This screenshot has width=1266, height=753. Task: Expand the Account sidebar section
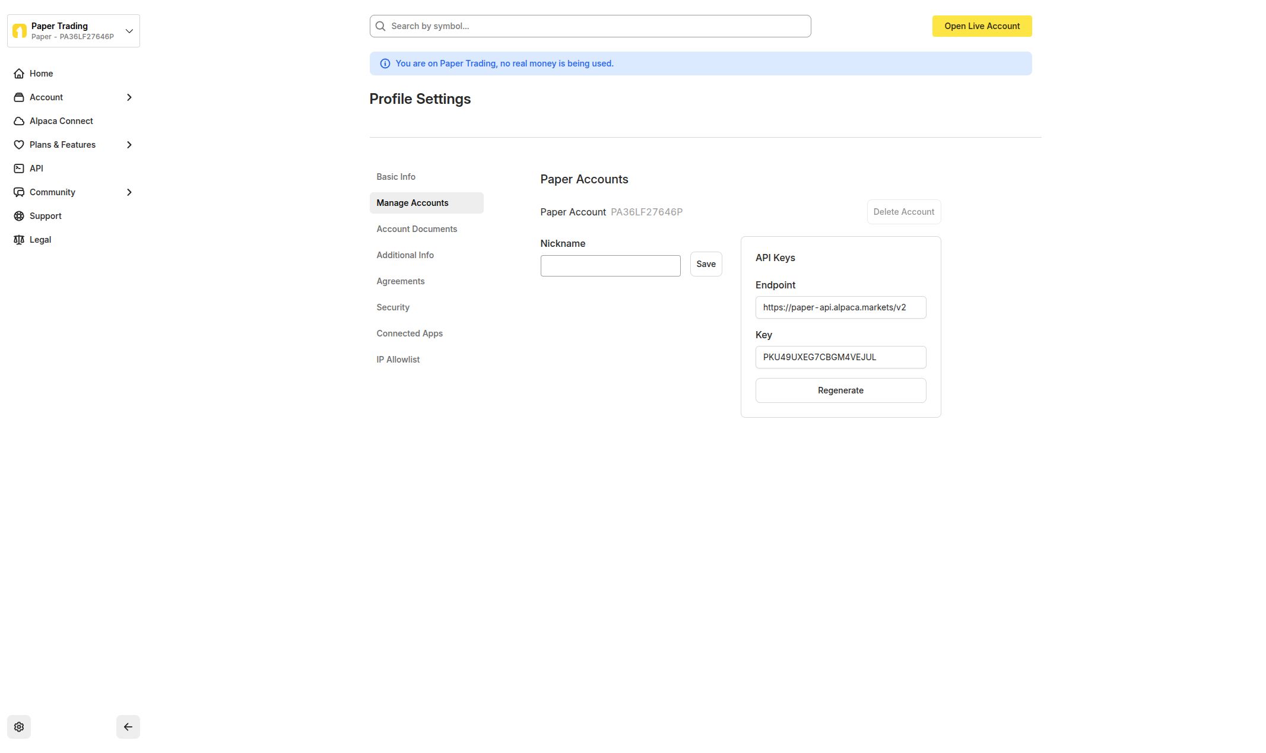click(129, 97)
